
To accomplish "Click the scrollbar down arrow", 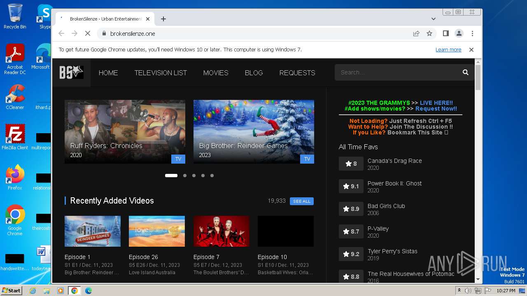I will (x=478, y=279).
